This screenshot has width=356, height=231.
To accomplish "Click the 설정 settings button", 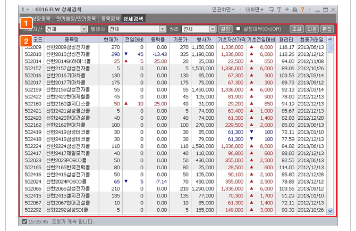I will (x=225, y=29).
